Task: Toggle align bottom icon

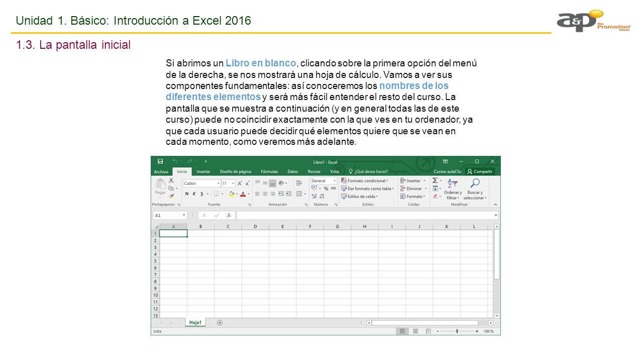Action: point(272,183)
